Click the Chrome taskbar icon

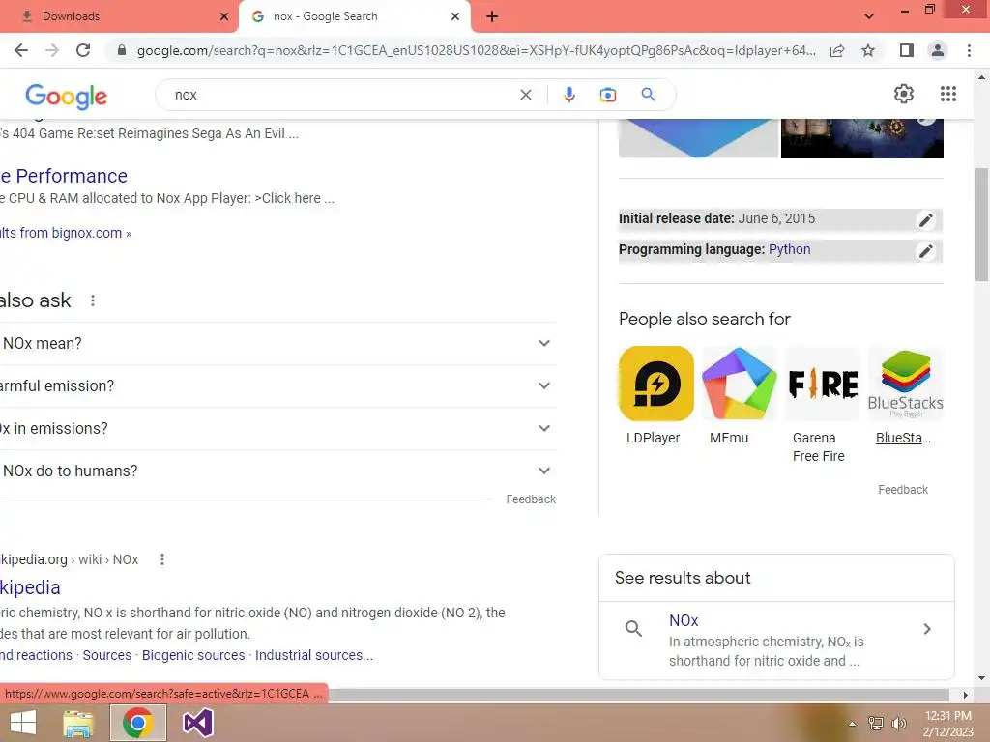(x=138, y=723)
